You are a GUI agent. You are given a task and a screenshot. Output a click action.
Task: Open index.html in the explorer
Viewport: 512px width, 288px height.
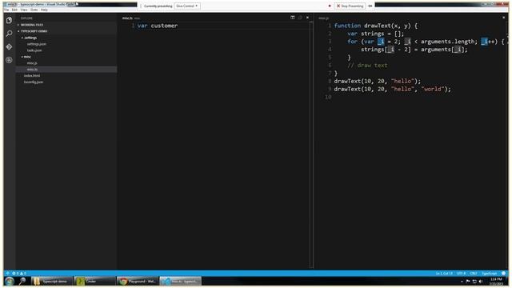[32, 76]
